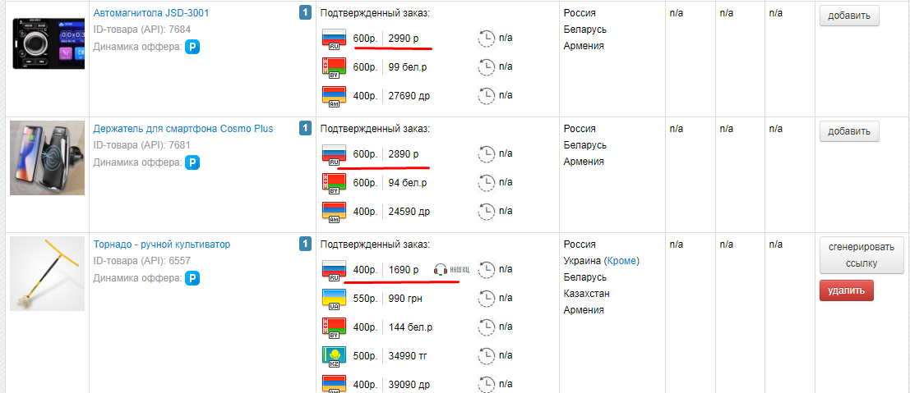This screenshot has height=393, width=910.
Task: Click the Belarus flag next to 94 бел.р
Action: [x=334, y=183]
